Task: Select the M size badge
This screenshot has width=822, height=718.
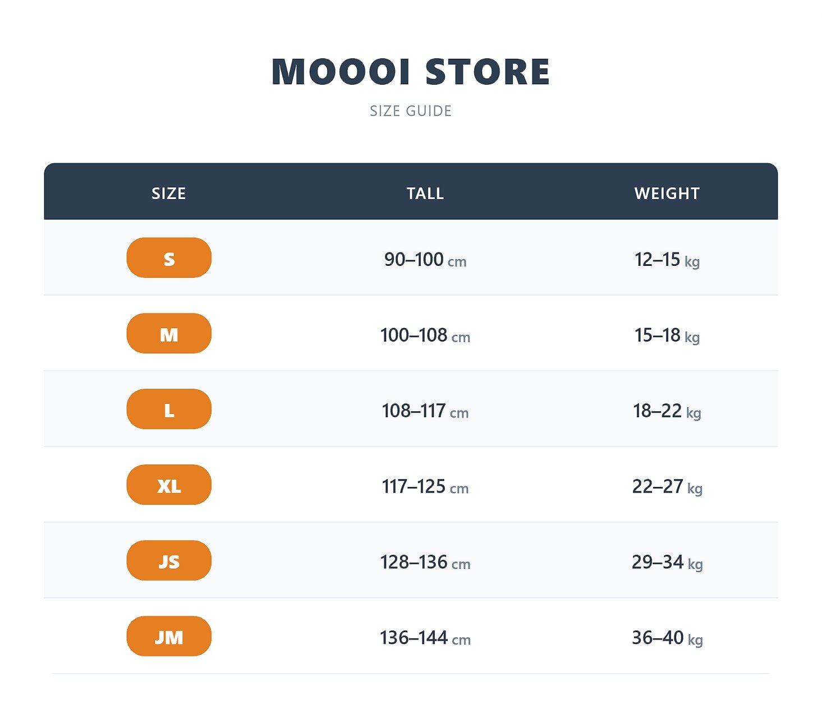Action: (169, 333)
